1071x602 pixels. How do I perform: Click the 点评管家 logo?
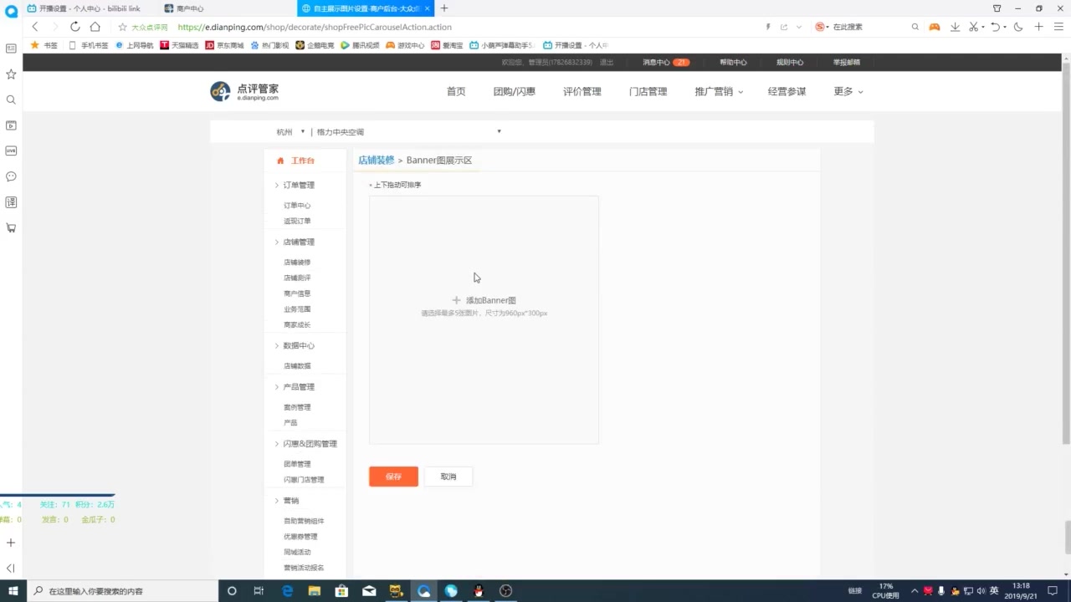pyautogui.click(x=244, y=91)
